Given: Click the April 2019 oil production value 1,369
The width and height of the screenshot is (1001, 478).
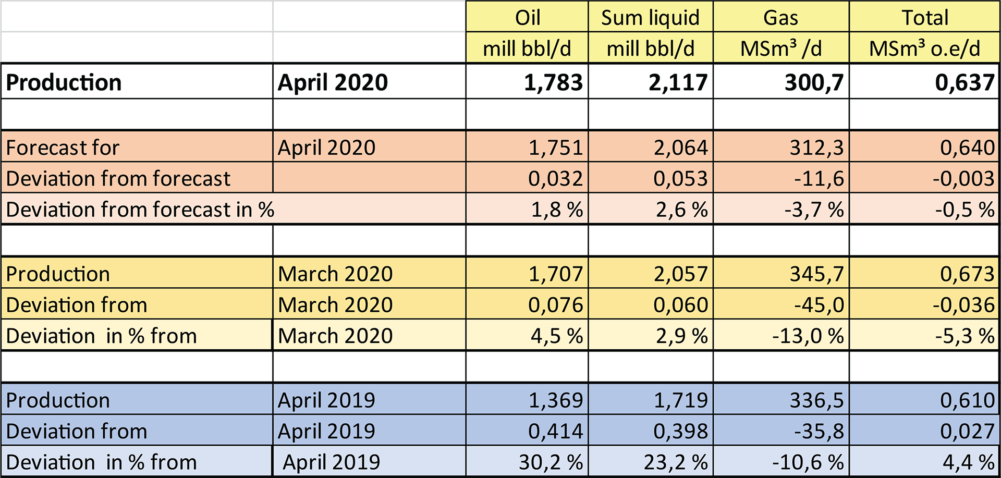Looking at the screenshot, I should pyautogui.click(x=555, y=400).
